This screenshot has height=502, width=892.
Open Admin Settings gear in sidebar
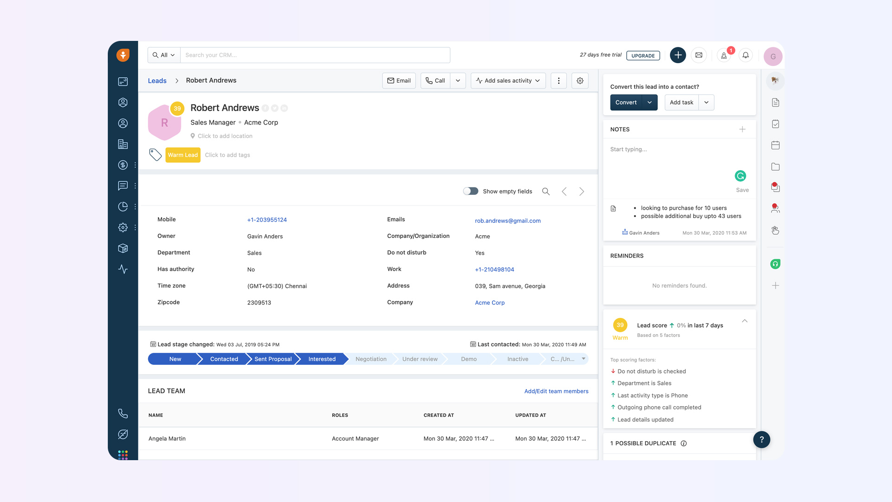point(123,228)
